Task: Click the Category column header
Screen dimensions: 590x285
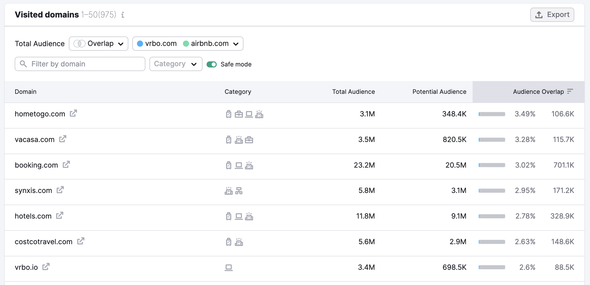Action: point(238,92)
